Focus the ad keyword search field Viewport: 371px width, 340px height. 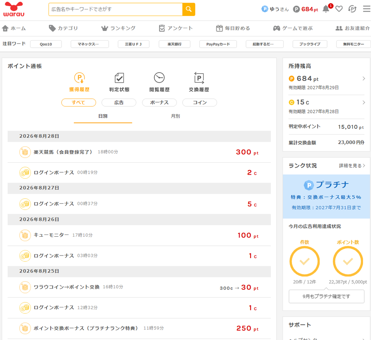pos(116,9)
